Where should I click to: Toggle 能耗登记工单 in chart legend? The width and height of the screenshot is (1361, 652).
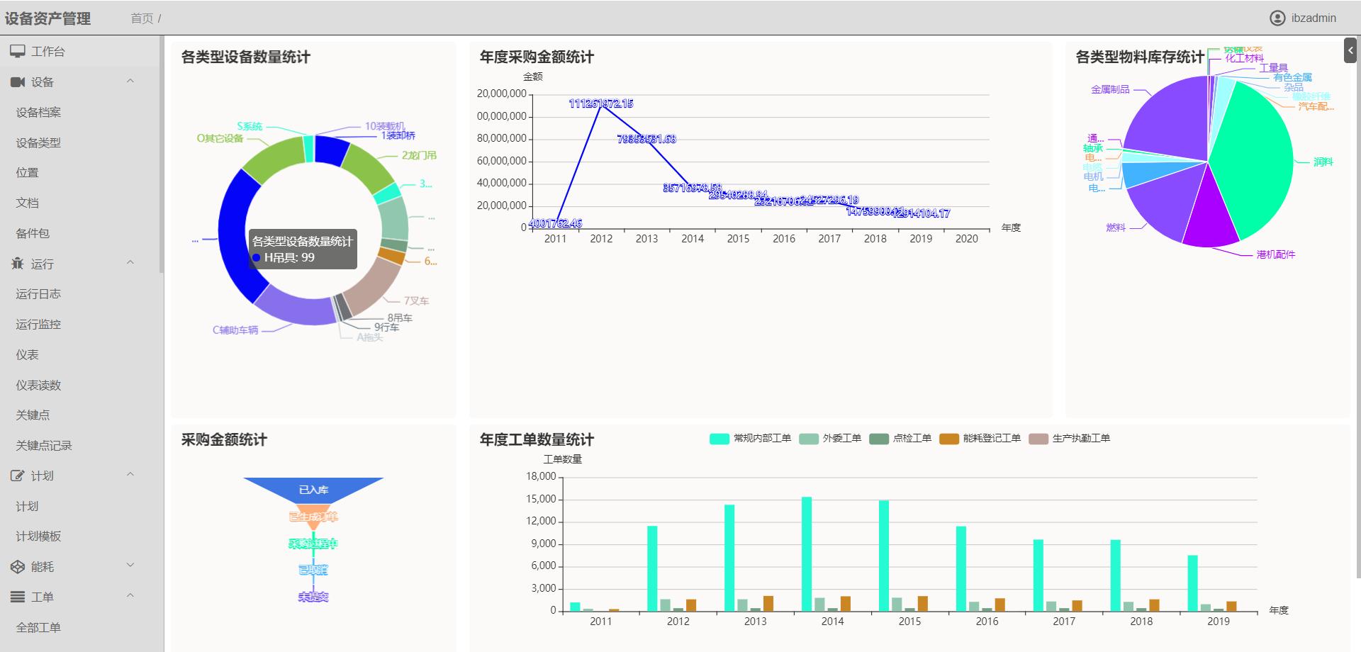(994, 439)
